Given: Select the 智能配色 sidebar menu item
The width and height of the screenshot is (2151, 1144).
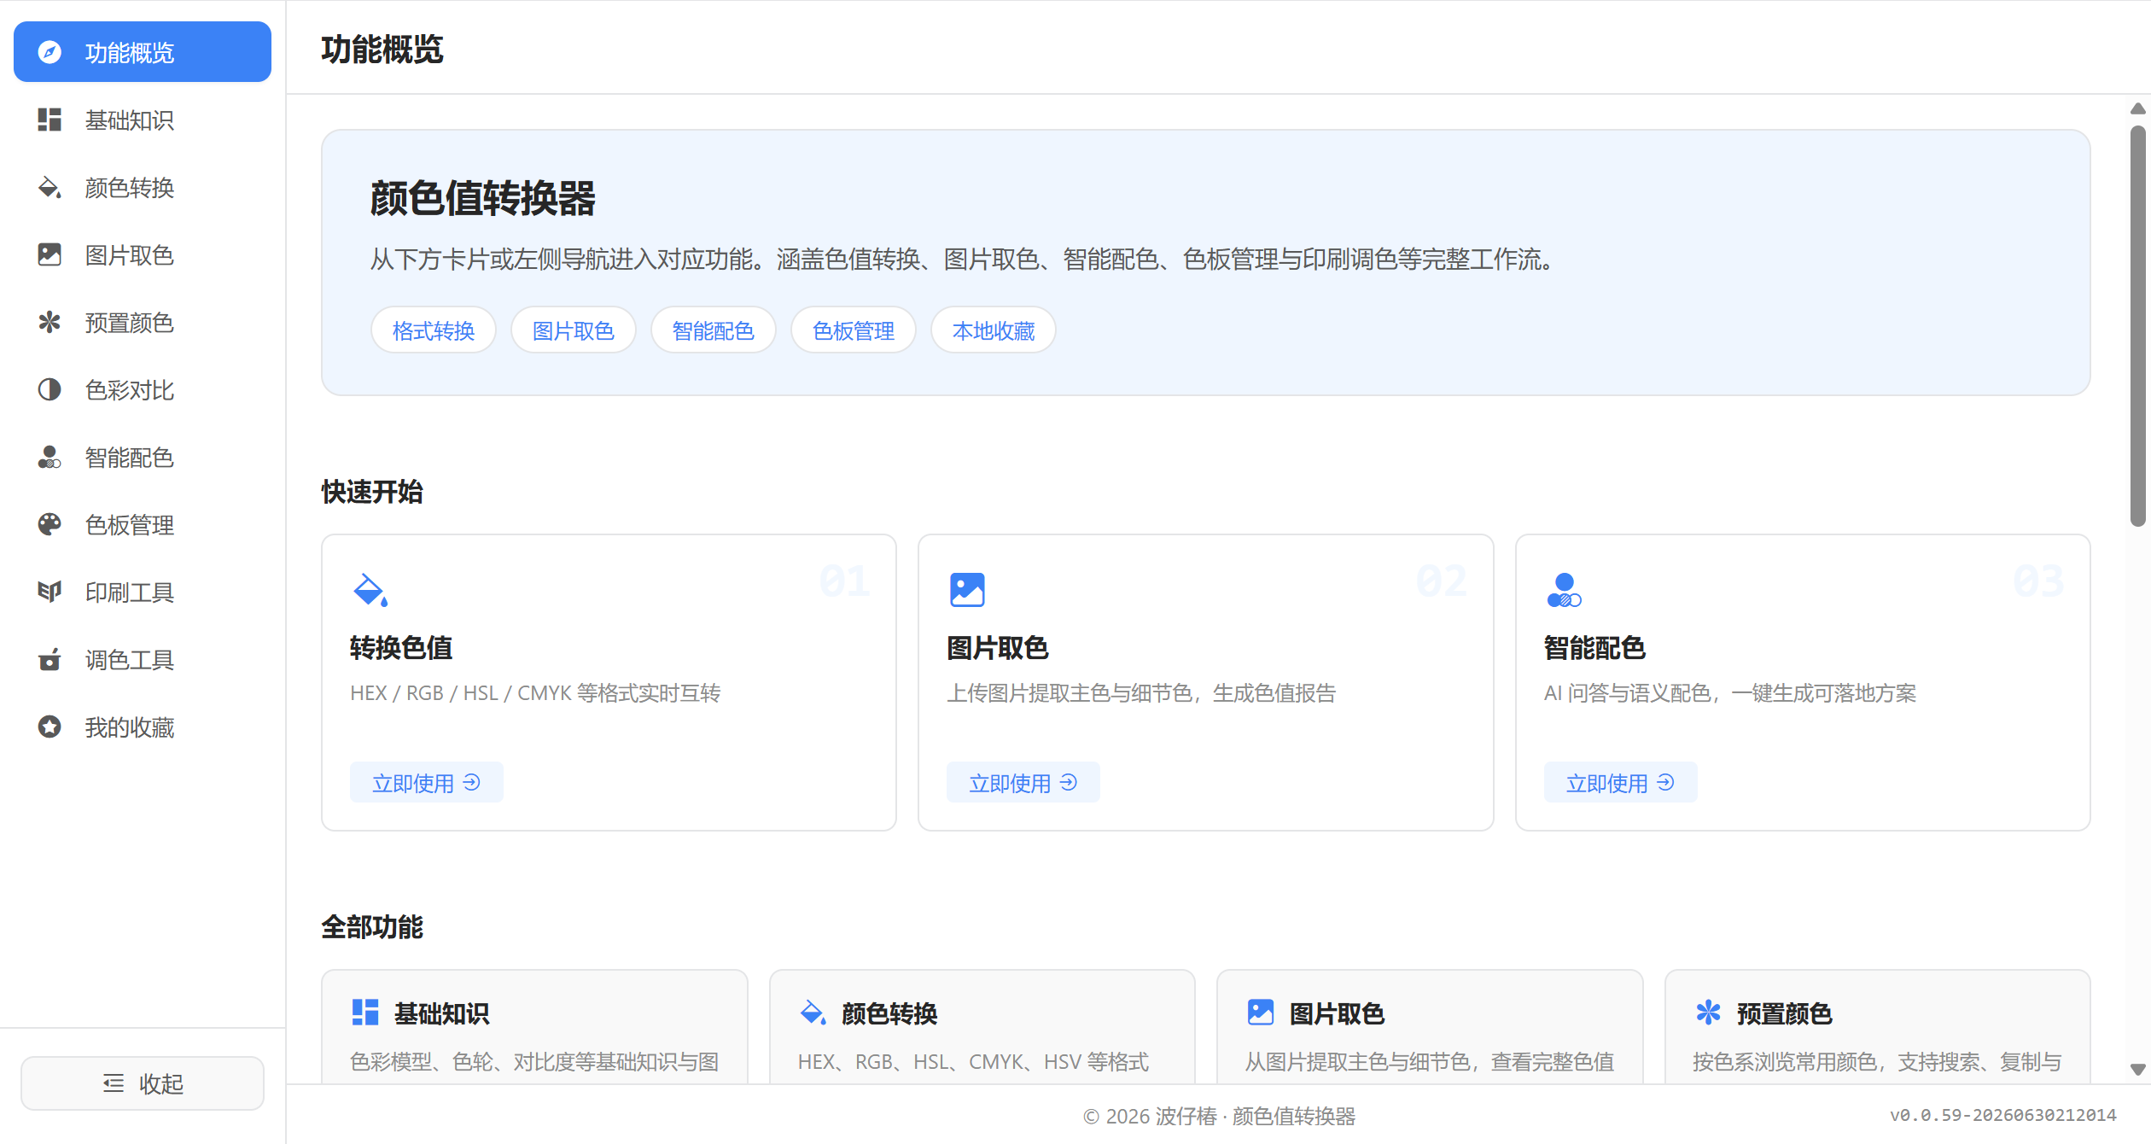Looking at the screenshot, I should pos(143,458).
